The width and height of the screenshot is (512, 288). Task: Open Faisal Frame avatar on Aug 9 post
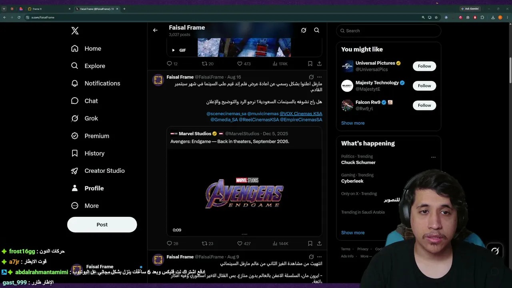[x=158, y=260]
